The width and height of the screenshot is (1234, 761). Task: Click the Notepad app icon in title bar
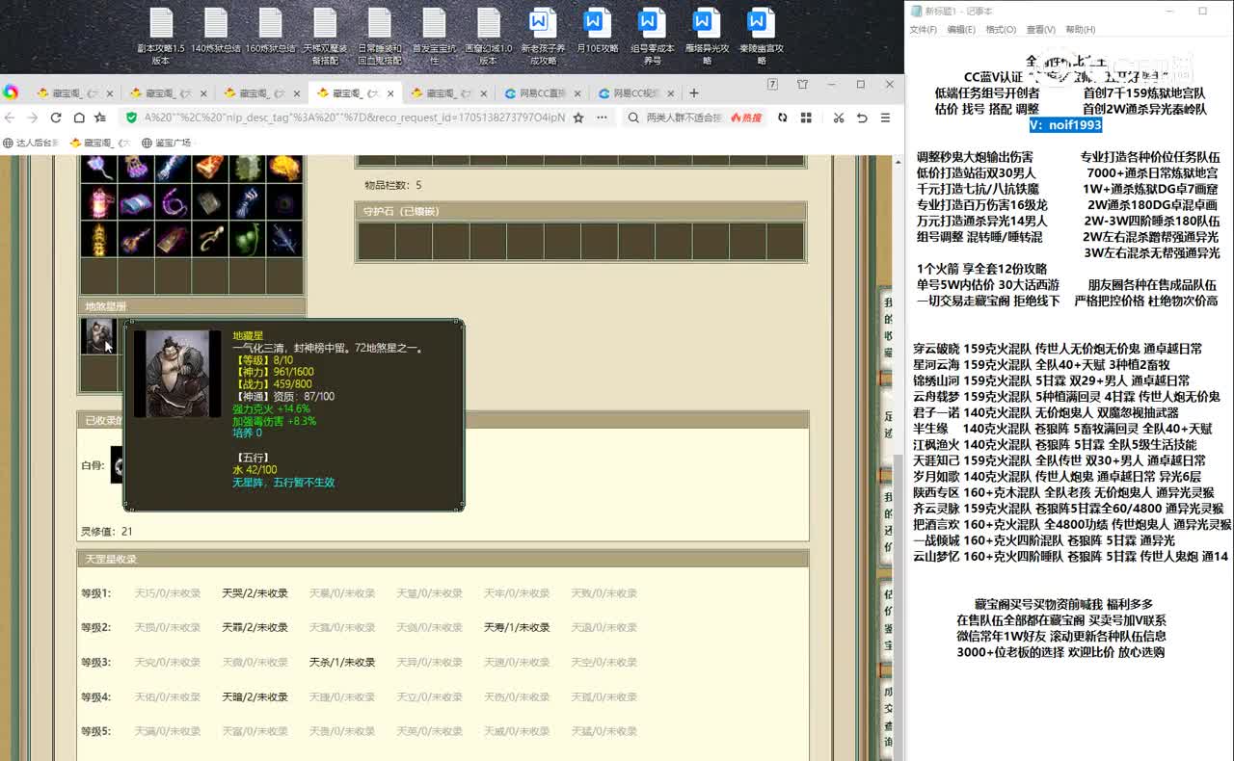(x=915, y=11)
